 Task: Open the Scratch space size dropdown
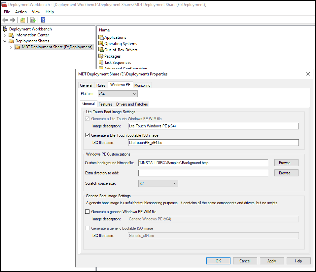point(158,184)
